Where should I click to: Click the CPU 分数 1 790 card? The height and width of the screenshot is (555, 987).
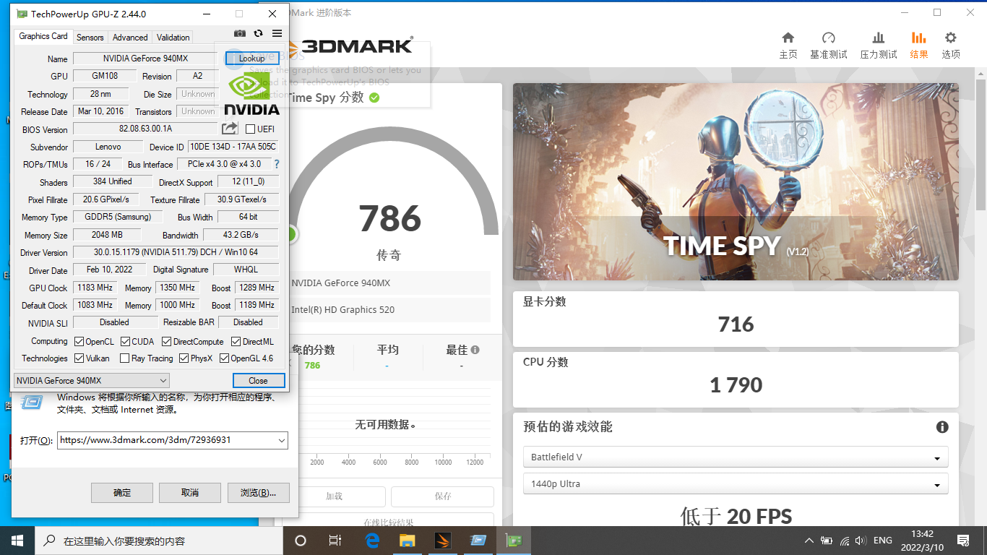736,379
